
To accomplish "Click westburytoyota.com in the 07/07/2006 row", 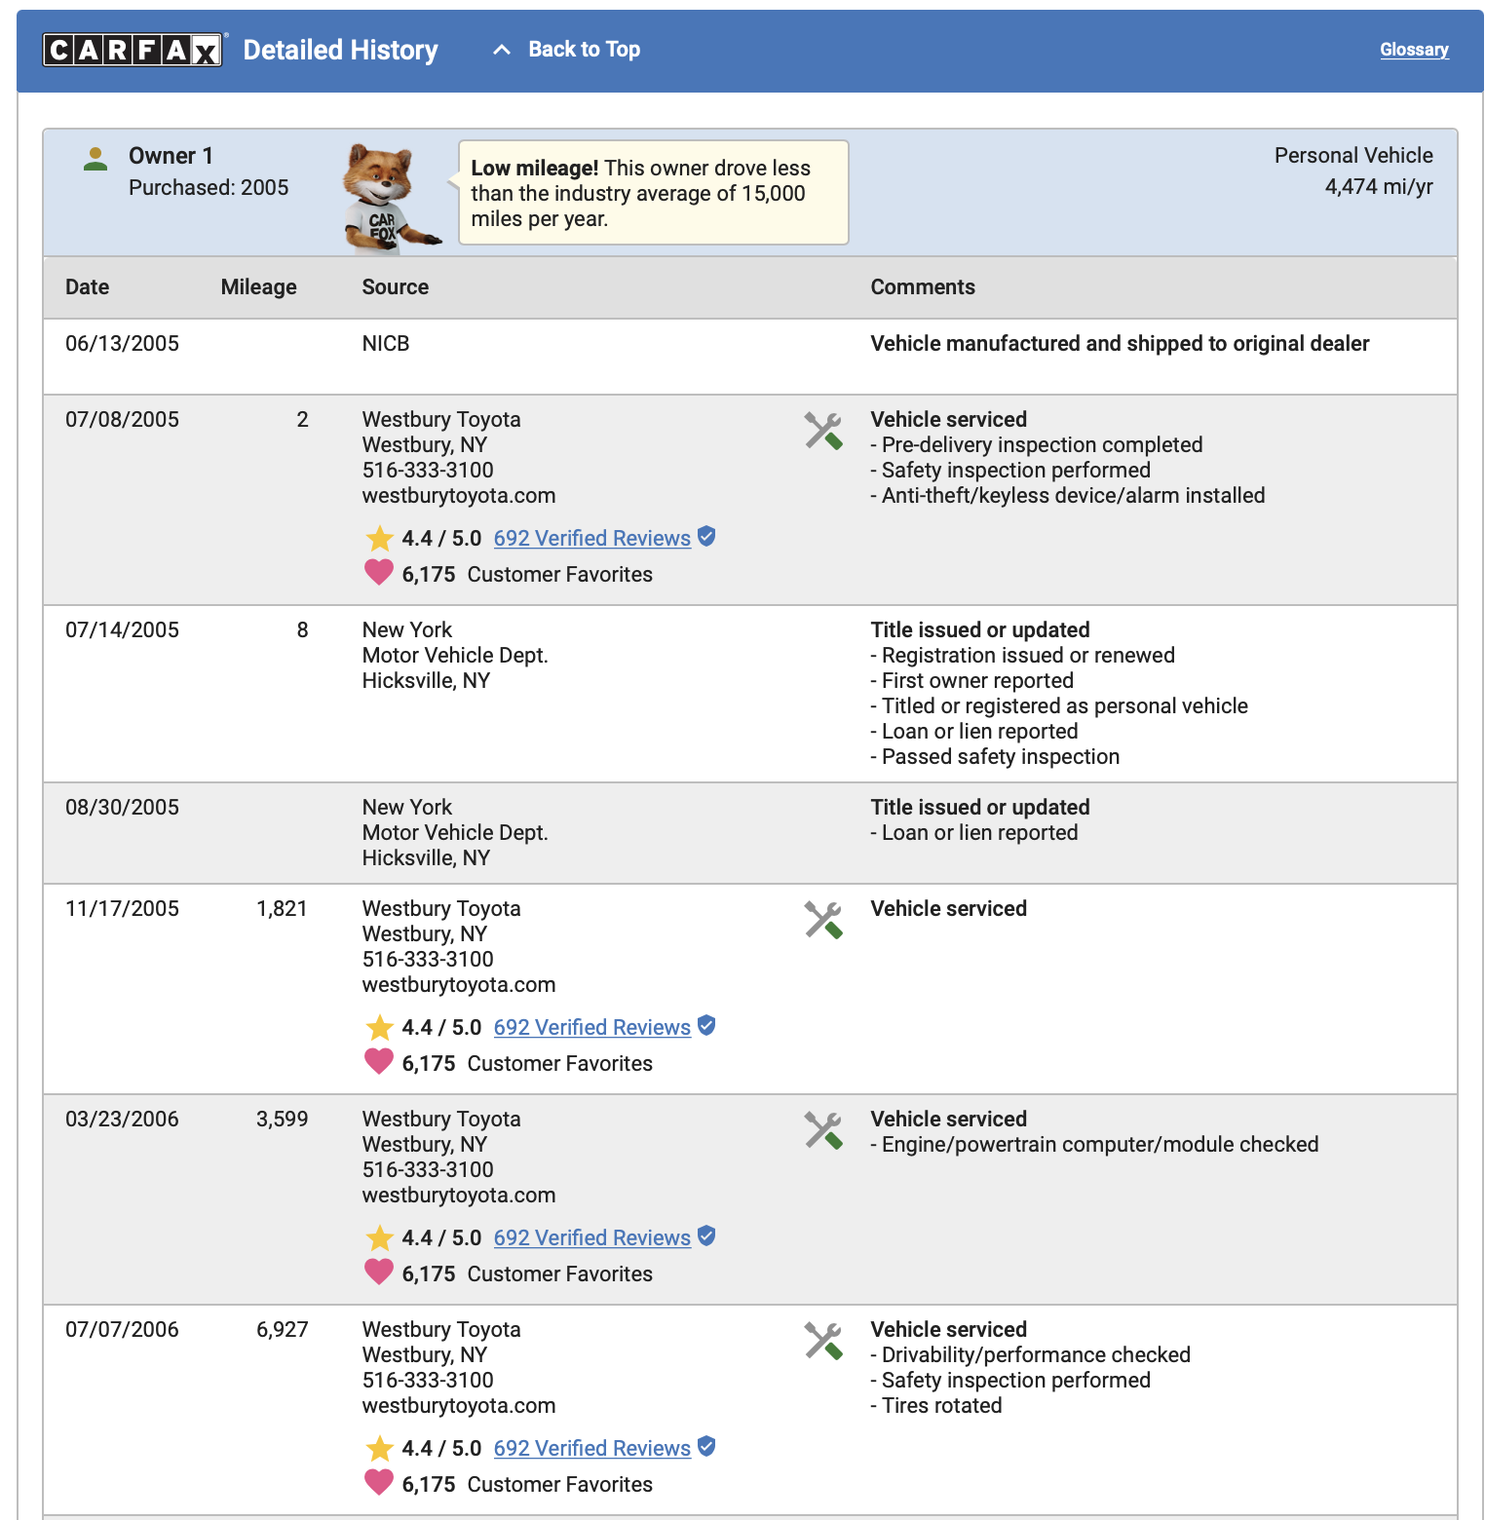I will (459, 1406).
